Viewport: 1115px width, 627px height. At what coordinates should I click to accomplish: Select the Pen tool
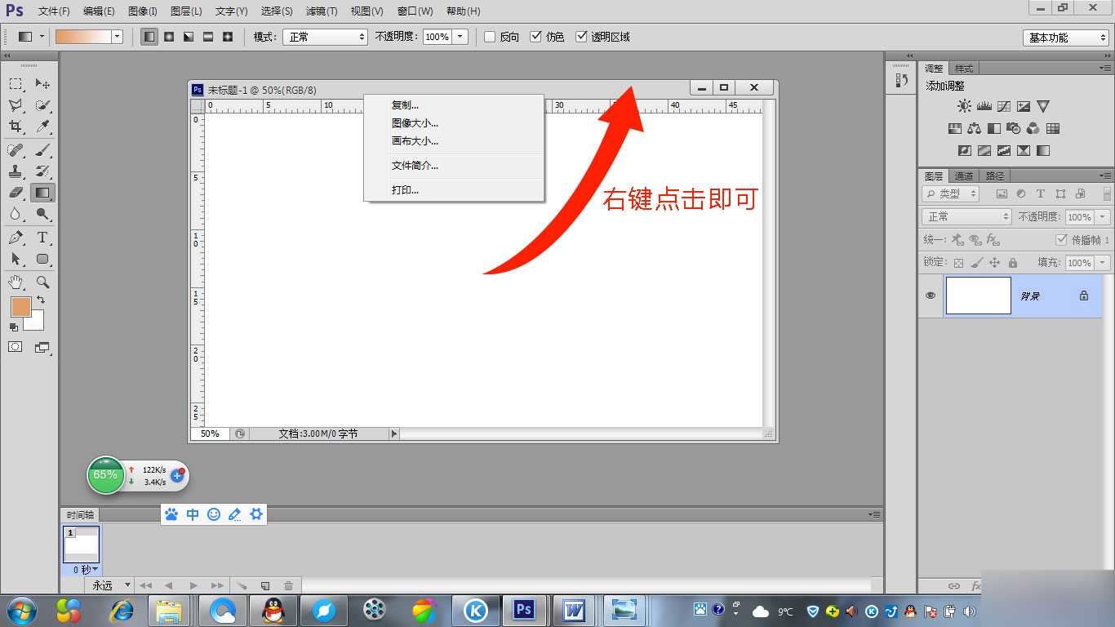pos(16,238)
